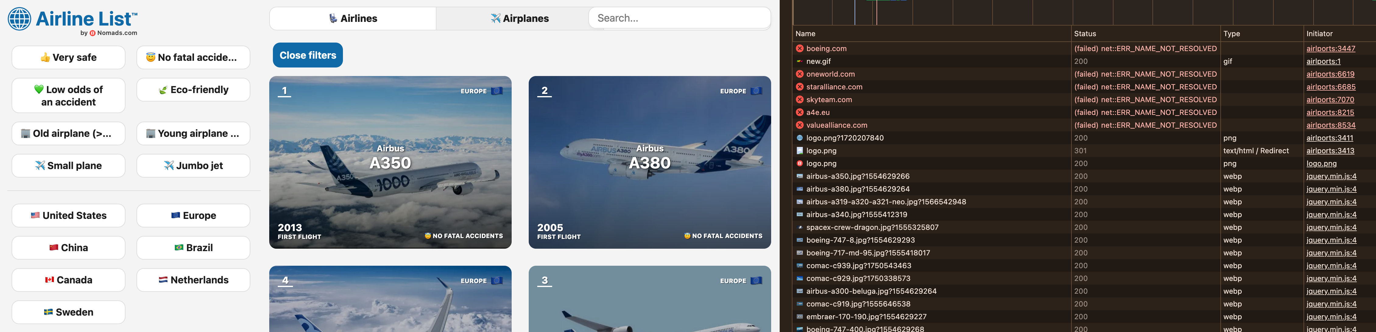Toggle the No fatal accidents filter
Image resolution: width=1376 pixels, height=332 pixels.
pos(193,57)
